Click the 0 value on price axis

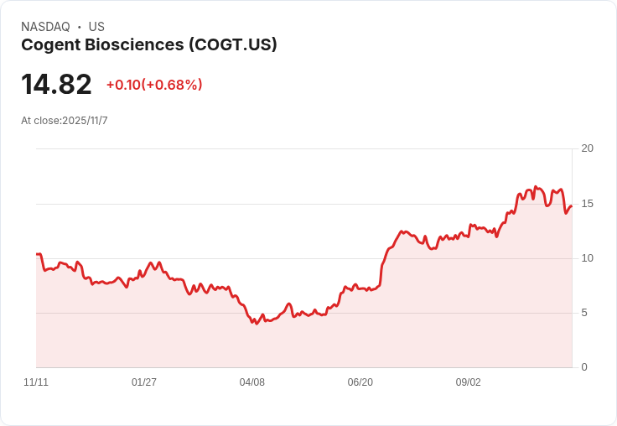(x=584, y=367)
